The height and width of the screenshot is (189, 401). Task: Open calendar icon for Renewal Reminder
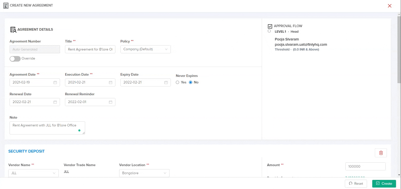click(111, 102)
